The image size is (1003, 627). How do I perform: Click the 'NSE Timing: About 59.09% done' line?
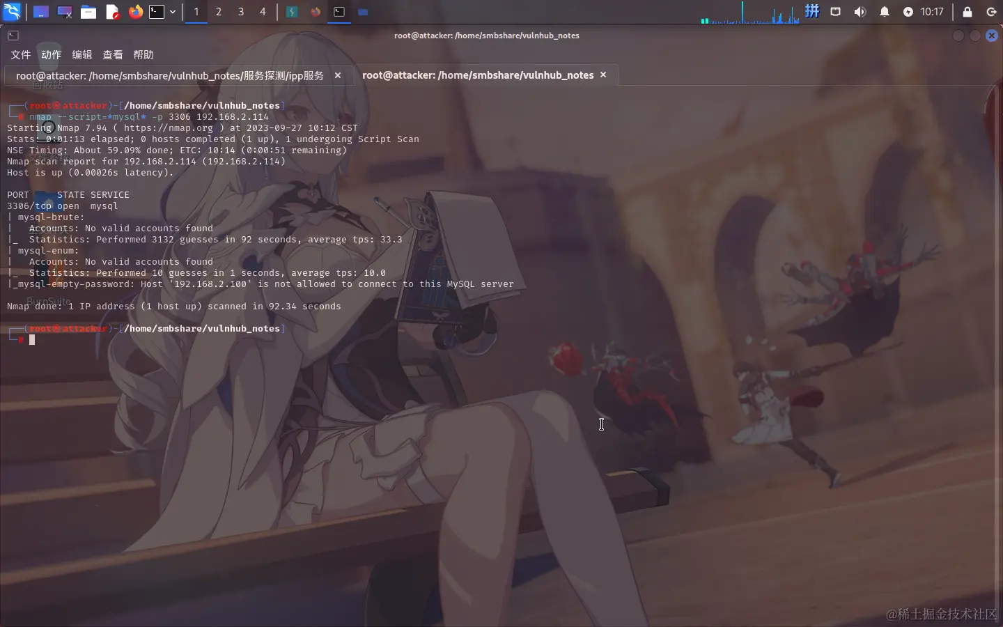tap(177, 150)
